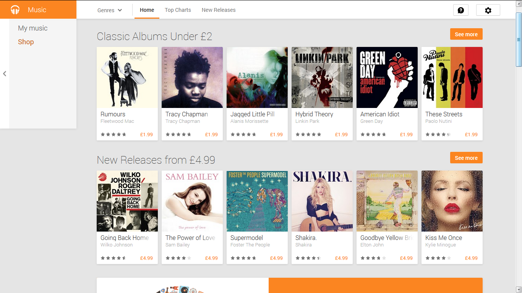Screen dimensions: 522x293
Task: Buy Going Back Home for £4.99
Action: coord(146,258)
